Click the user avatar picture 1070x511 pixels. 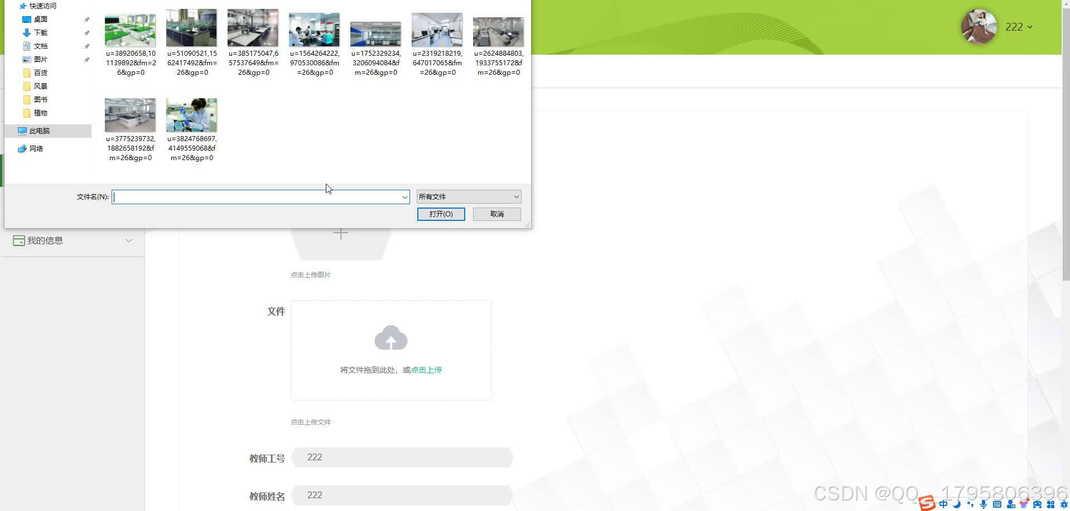point(979,26)
